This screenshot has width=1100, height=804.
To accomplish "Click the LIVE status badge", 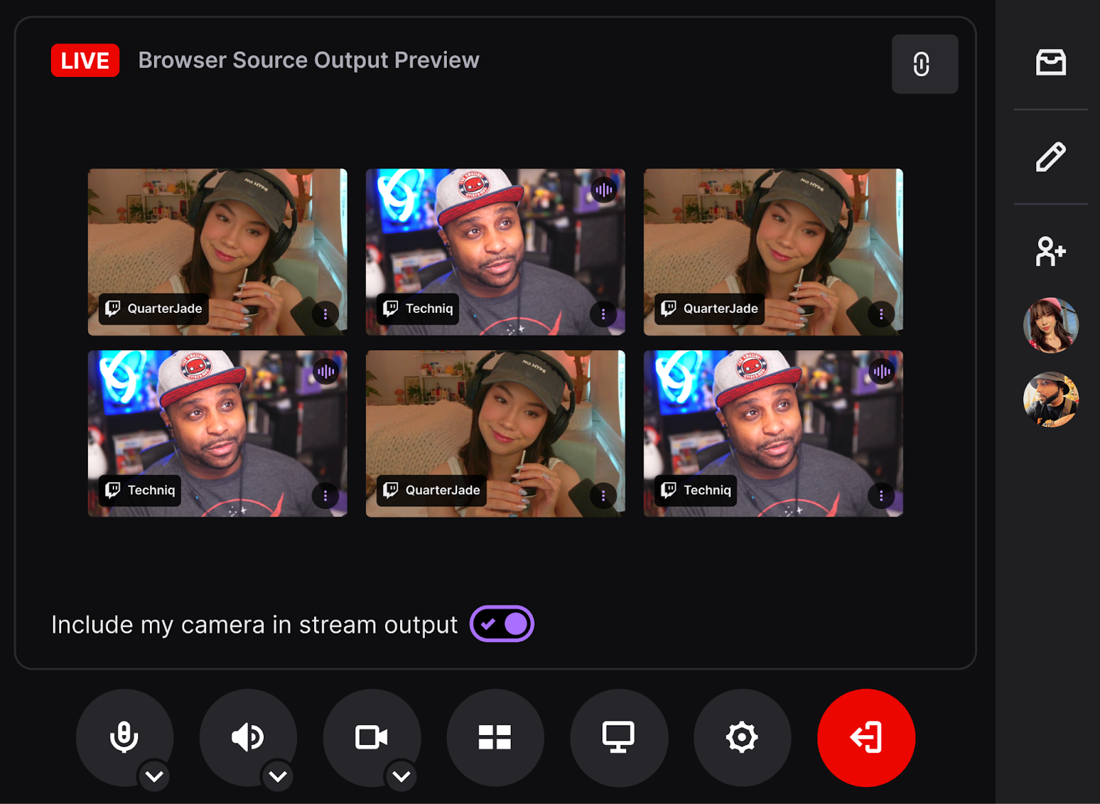I will (85, 61).
